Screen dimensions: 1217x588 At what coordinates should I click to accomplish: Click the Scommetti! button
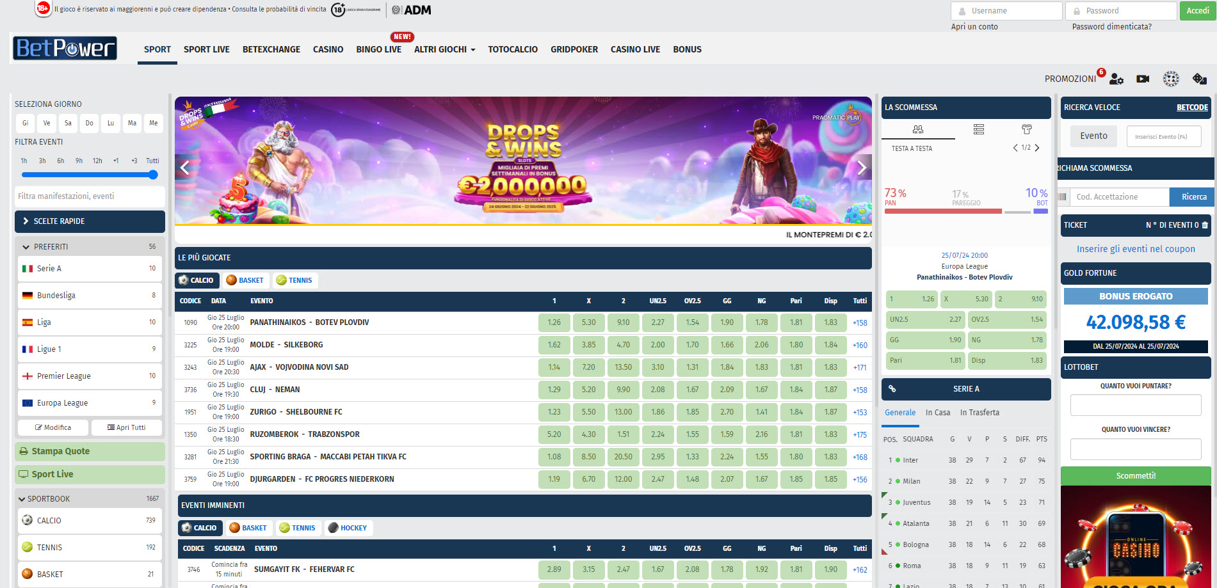[1136, 476]
